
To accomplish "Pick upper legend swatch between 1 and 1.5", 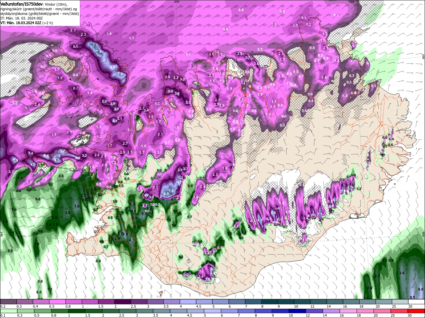I will [x=90, y=302].
